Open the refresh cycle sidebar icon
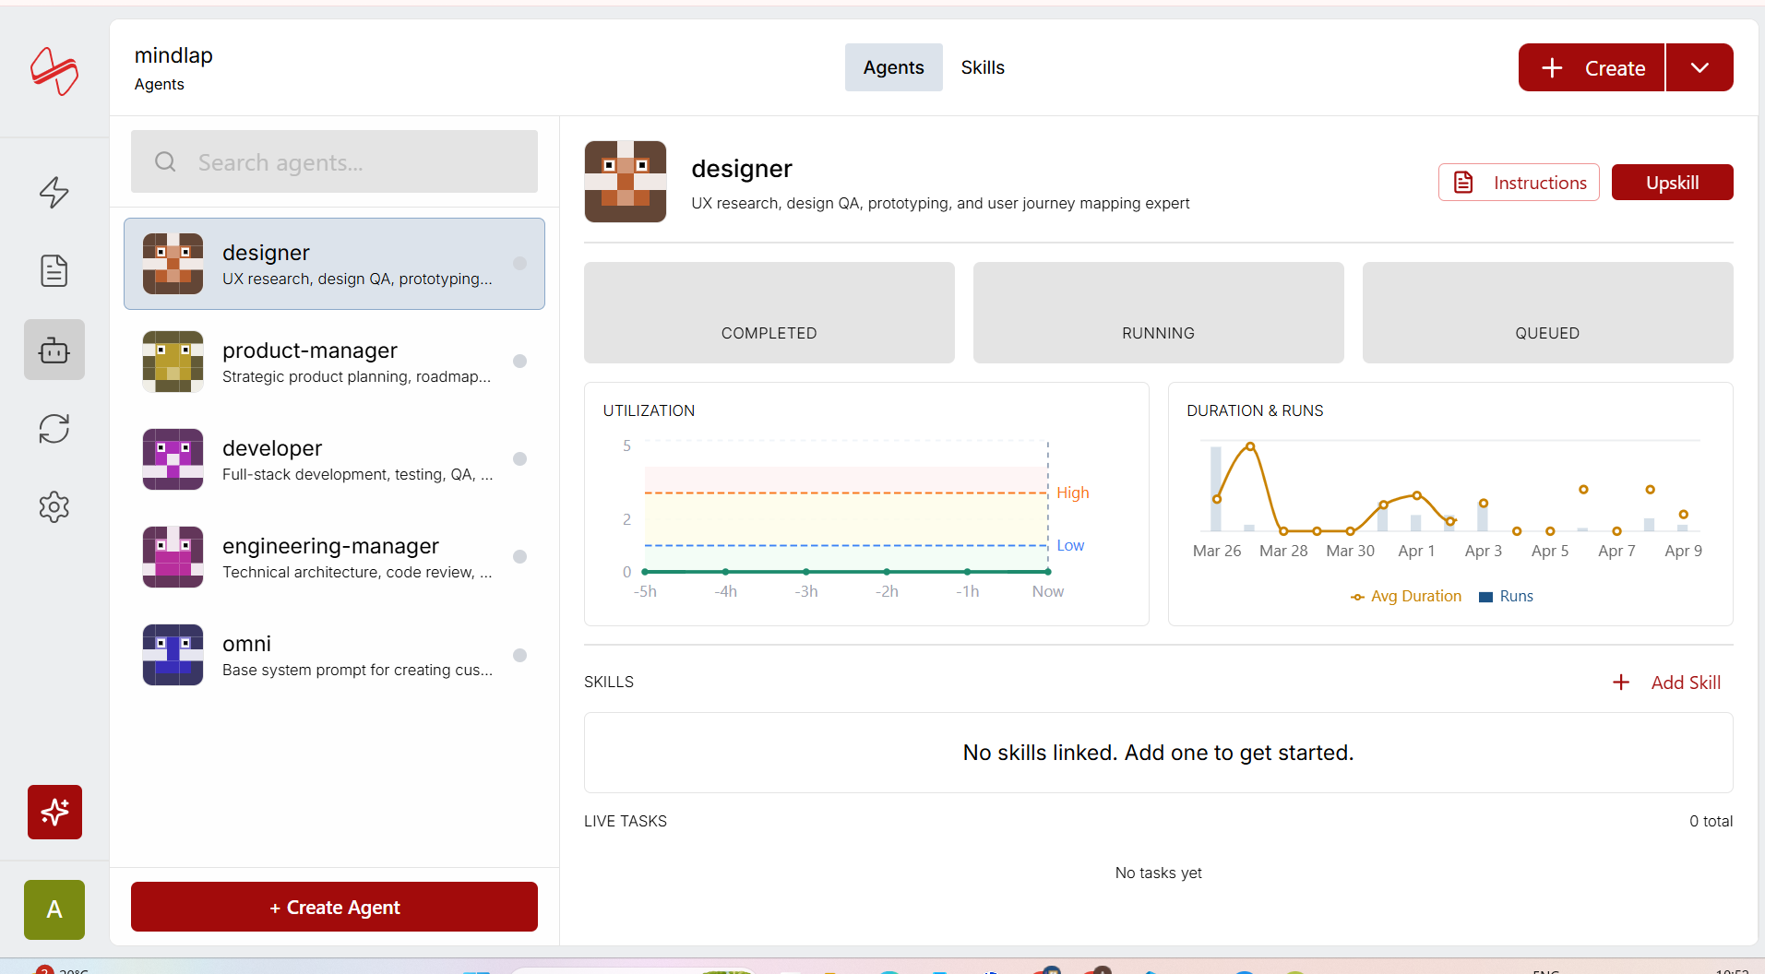The height and width of the screenshot is (974, 1765). tap(54, 429)
